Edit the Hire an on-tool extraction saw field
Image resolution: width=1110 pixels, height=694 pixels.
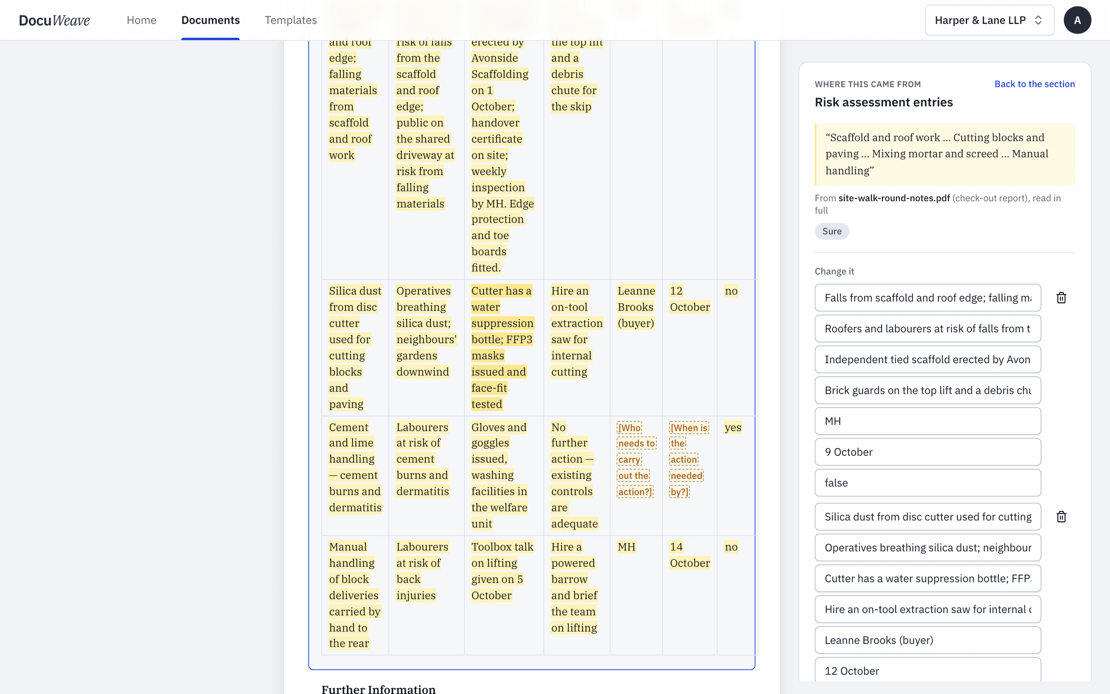click(928, 609)
